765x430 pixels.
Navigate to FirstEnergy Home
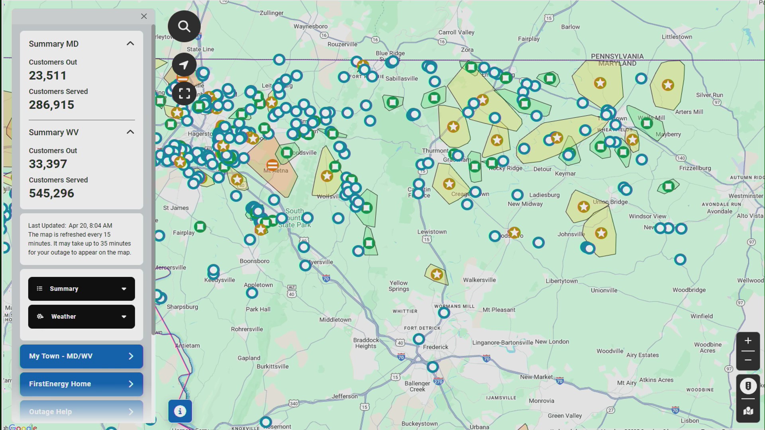pos(81,384)
